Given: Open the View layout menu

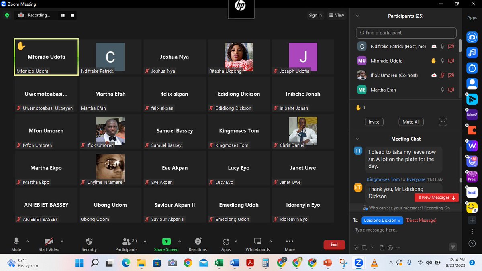Looking at the screenshot, I should 337,15.
